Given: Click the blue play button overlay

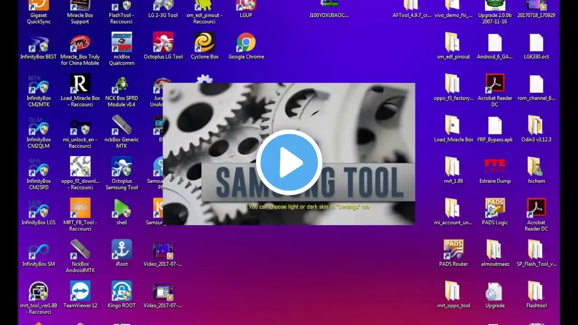Looking at the screenshot, I should pyautogui.click(x=289, y=162).
